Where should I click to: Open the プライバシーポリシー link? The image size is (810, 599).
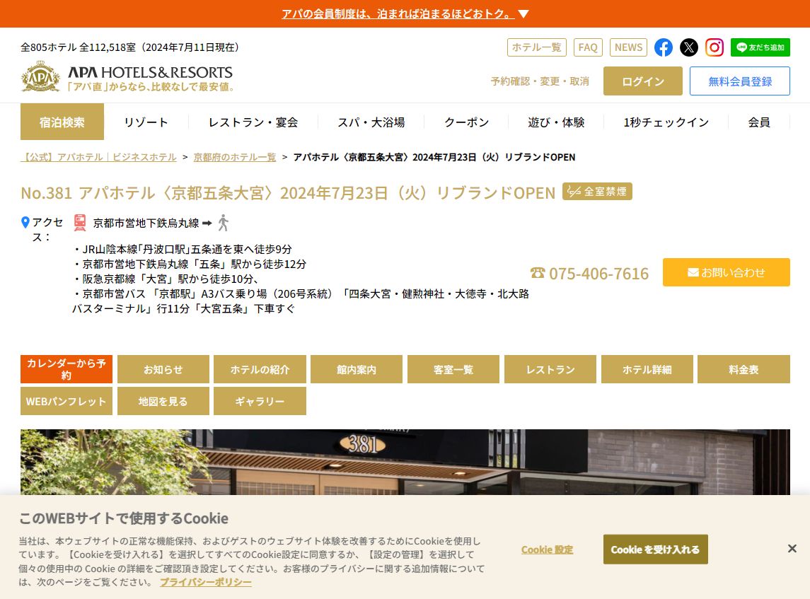206,582
